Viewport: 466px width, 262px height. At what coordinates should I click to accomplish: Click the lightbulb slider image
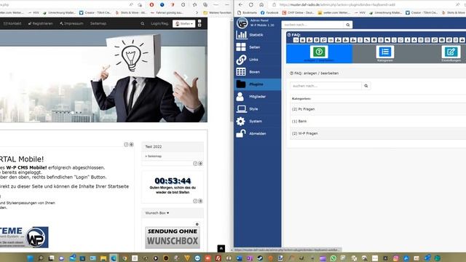tap(103, 76)
